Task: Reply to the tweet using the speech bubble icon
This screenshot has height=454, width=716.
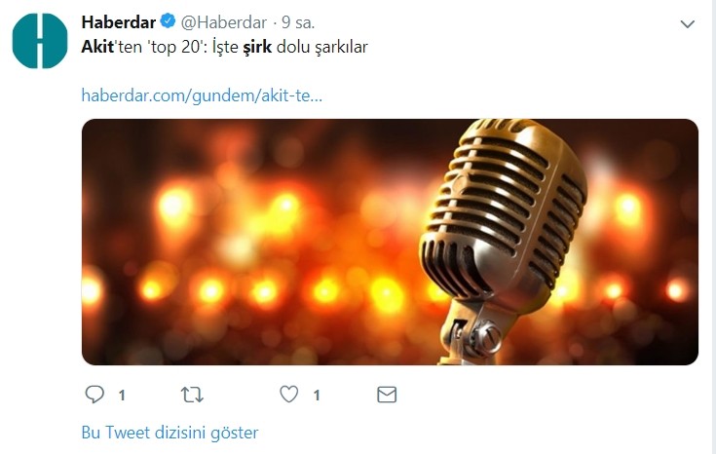Action: [x=94, y=395]
